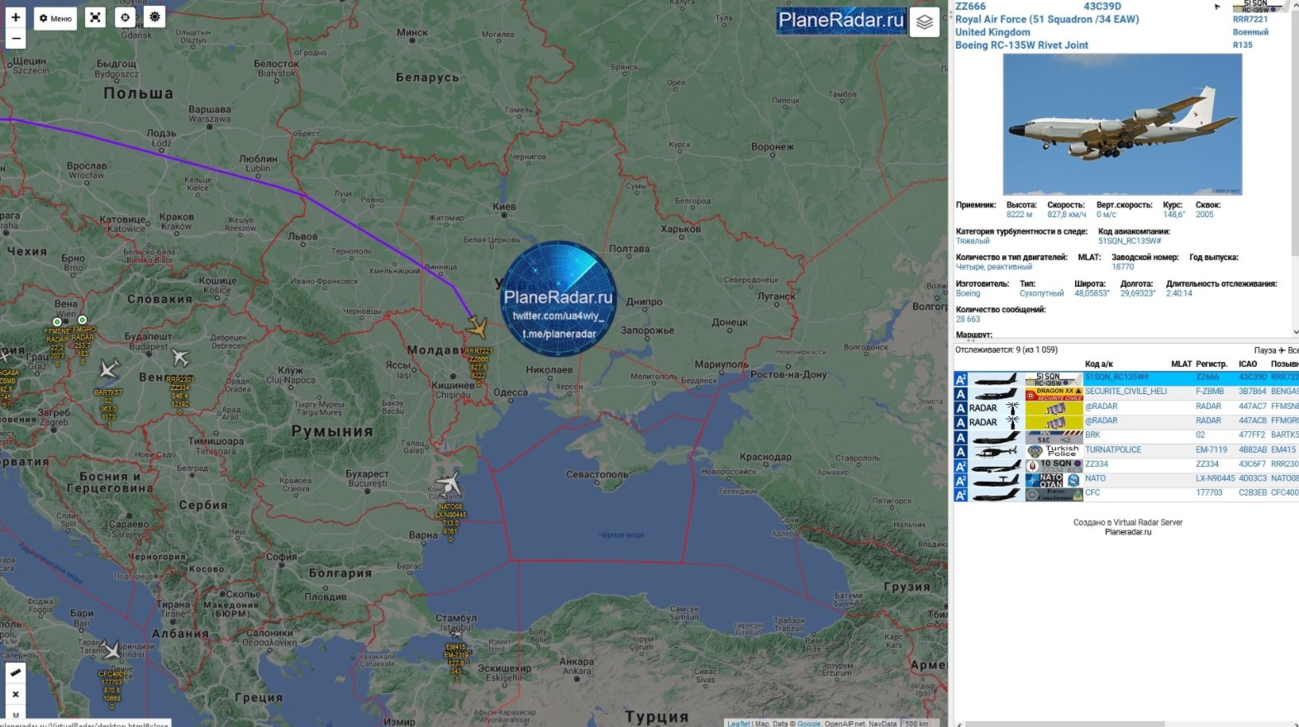Select the TURNATPOLICE row in aircraft list
The image size is (1299, 727).
[x=1126, y=450]
